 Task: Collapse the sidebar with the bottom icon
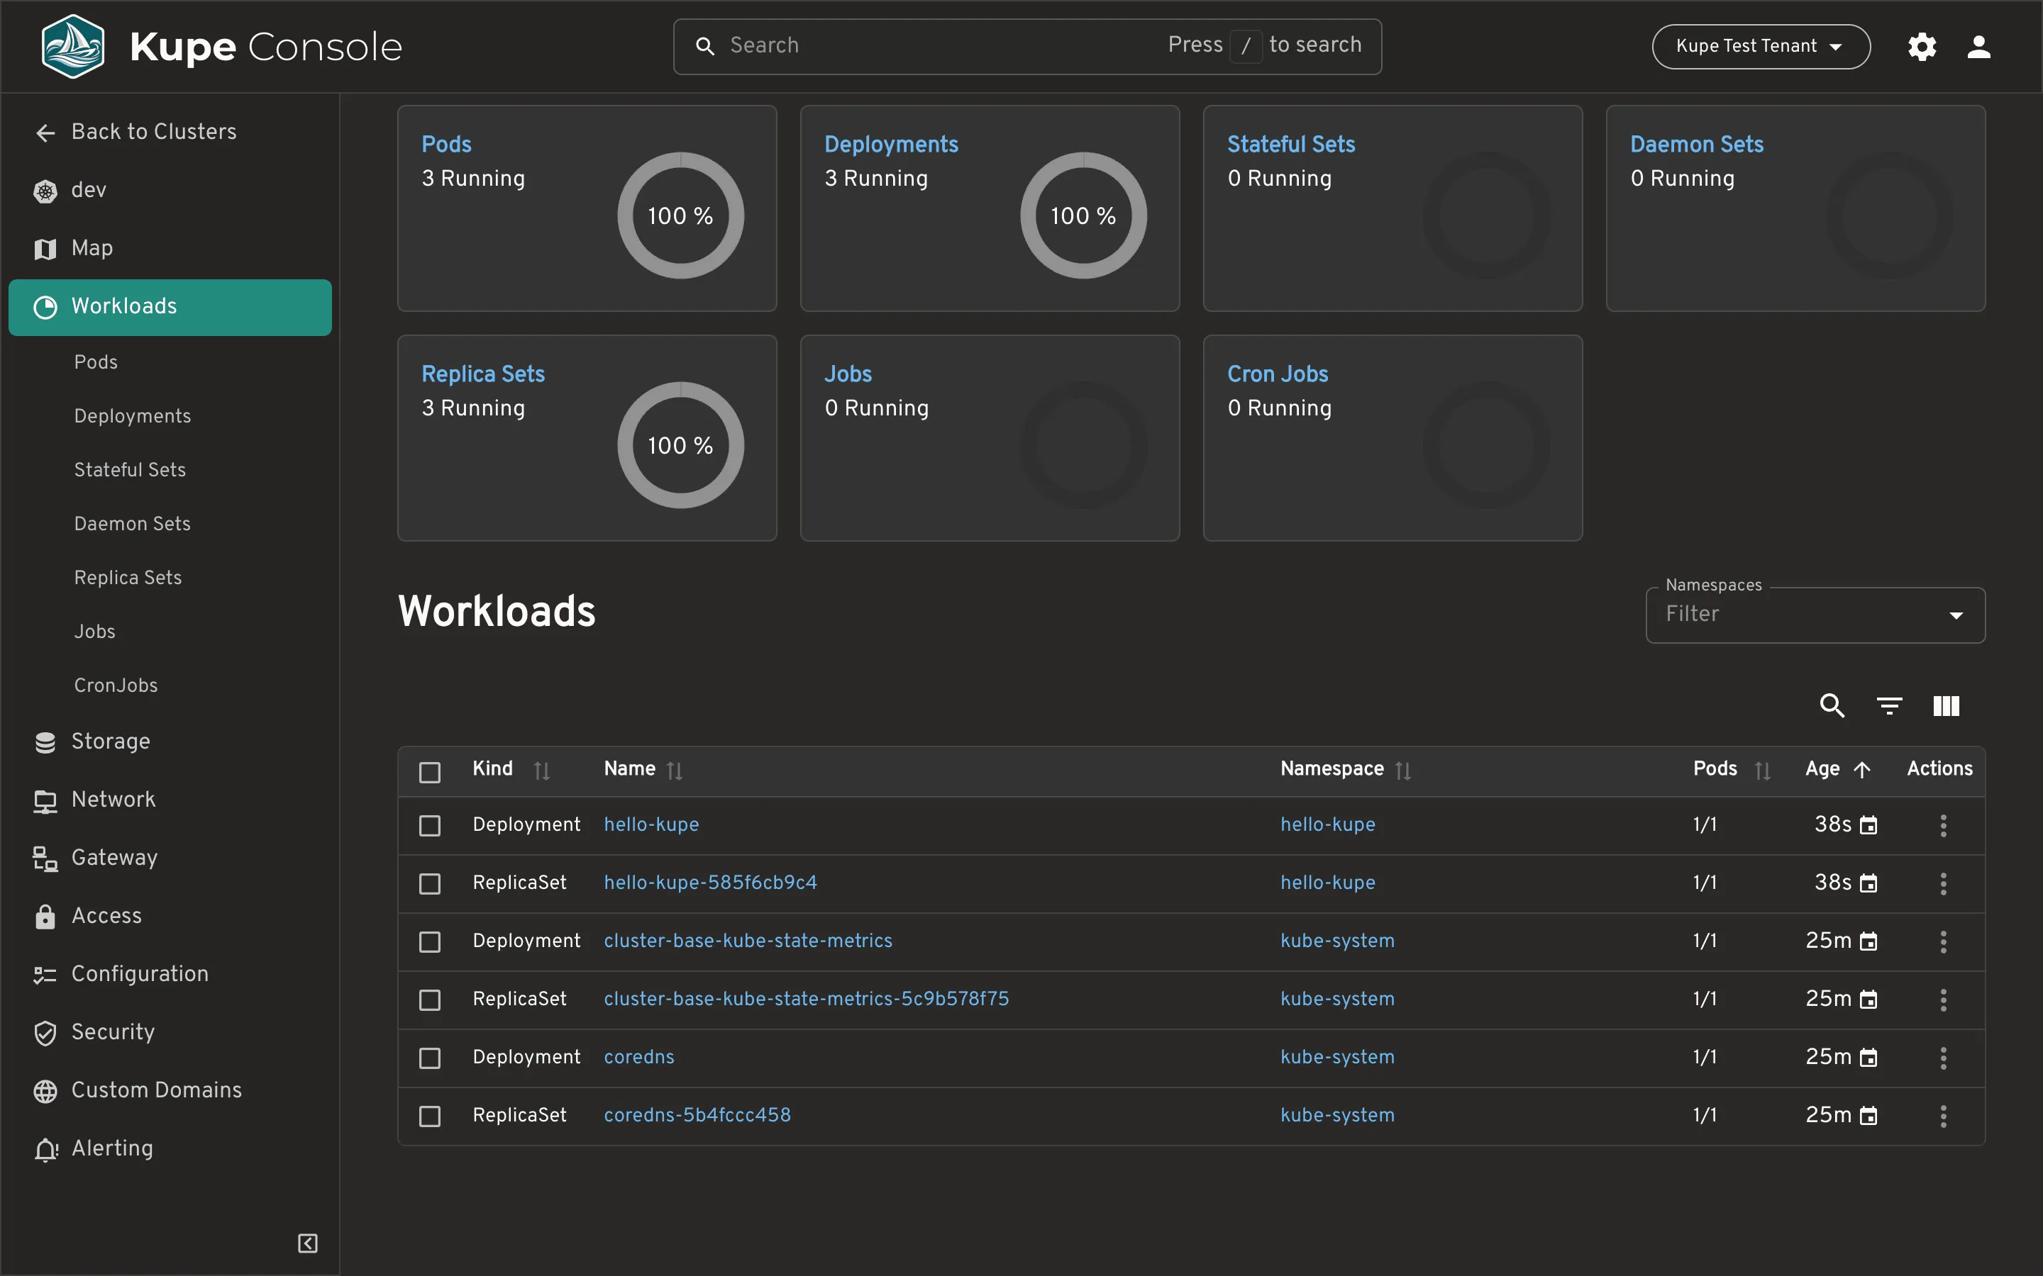(308, 1243)
